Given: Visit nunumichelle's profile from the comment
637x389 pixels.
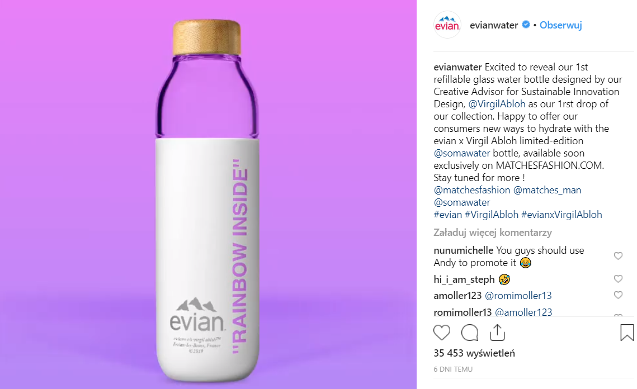Looking at the screenshot, I should coord(463,250).
